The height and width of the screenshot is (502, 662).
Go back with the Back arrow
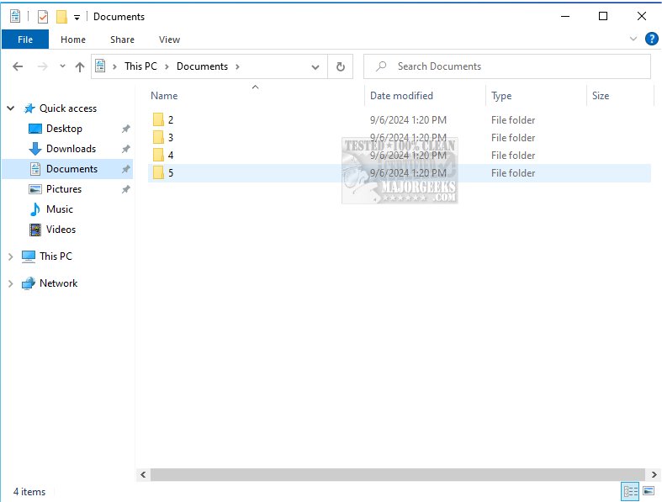point(18,66)
